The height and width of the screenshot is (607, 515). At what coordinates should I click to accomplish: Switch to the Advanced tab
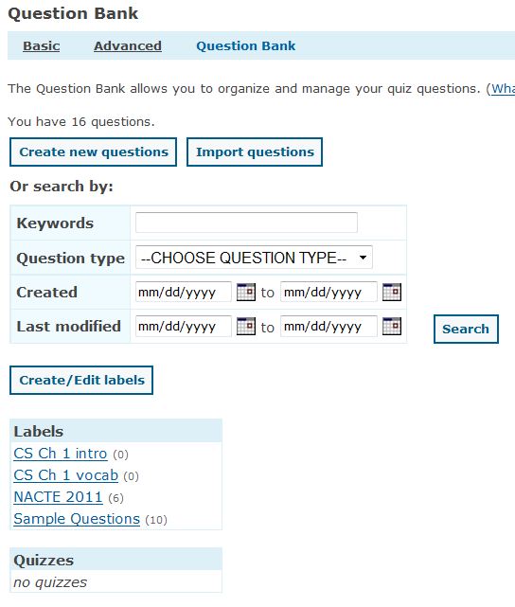coord(128,46)
